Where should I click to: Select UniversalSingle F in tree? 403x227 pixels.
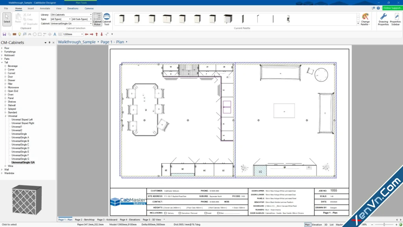[x=20, y=155]
